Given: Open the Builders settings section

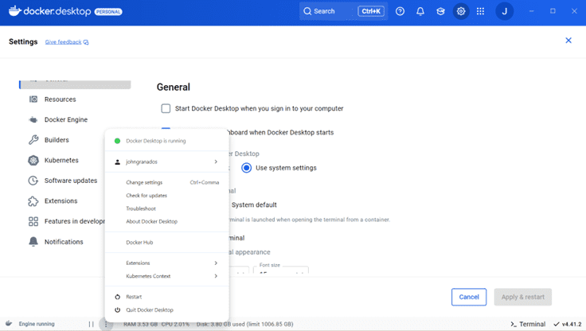Looking at the screenshot, I should click(57, 140).
